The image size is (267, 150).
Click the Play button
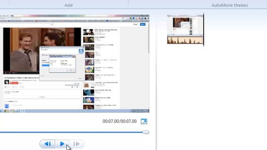click(62, 144)
